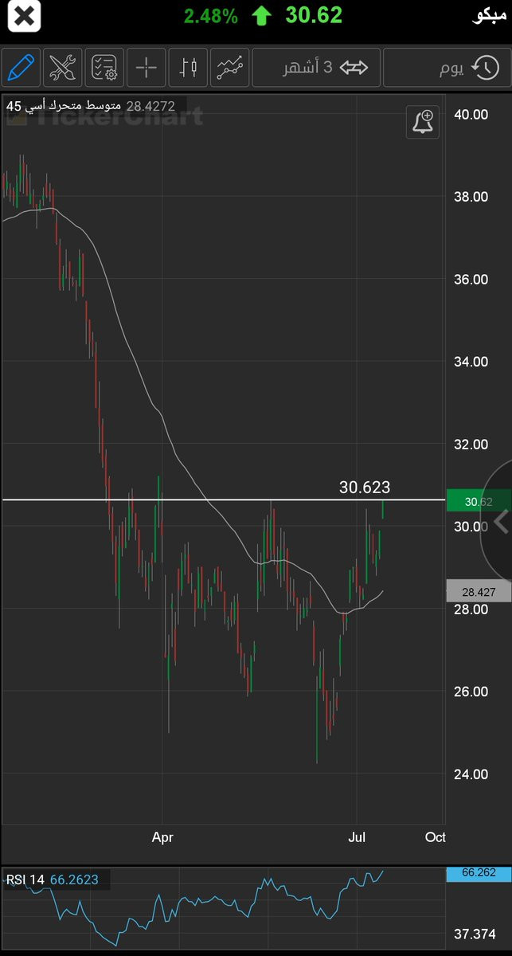Click the 30.623 horizontal line label

click(365, 487)
